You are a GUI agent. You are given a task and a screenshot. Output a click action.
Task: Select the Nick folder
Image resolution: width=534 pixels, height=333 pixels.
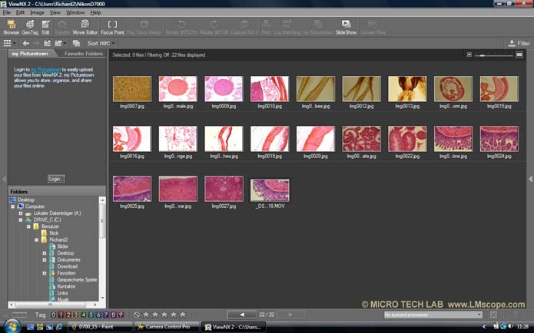pyautogui.click(x=54, y=233)
